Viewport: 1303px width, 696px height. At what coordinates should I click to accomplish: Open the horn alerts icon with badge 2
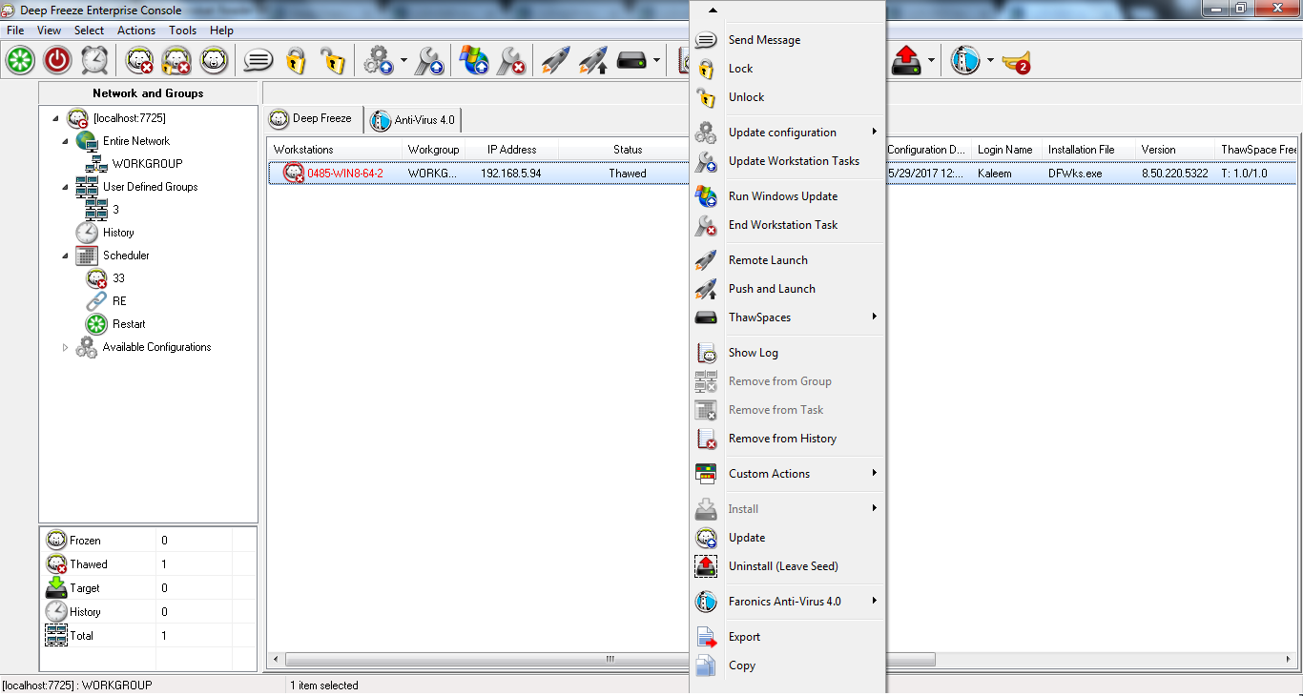coord(1016,62)
